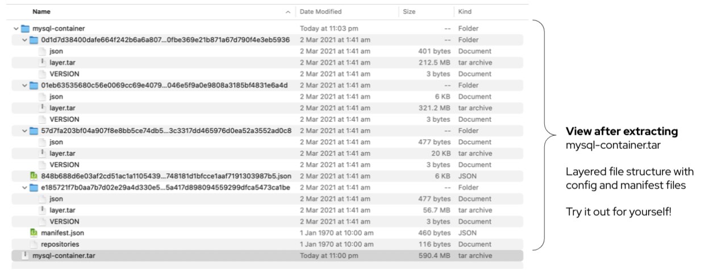Image resolution: width=701 pixels, height=270 pixels.
Task: Click the manifest.json file icon
Action: 34,233
